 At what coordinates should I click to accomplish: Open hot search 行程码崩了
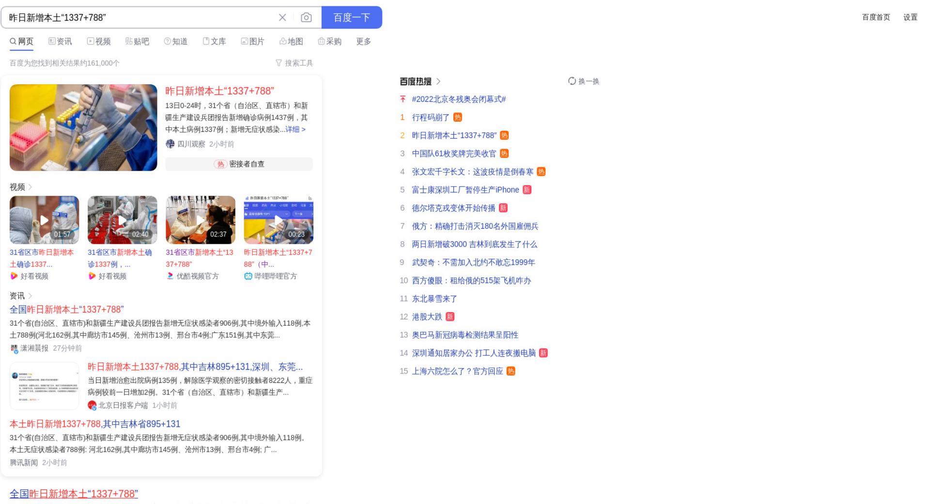click(431, 117)
